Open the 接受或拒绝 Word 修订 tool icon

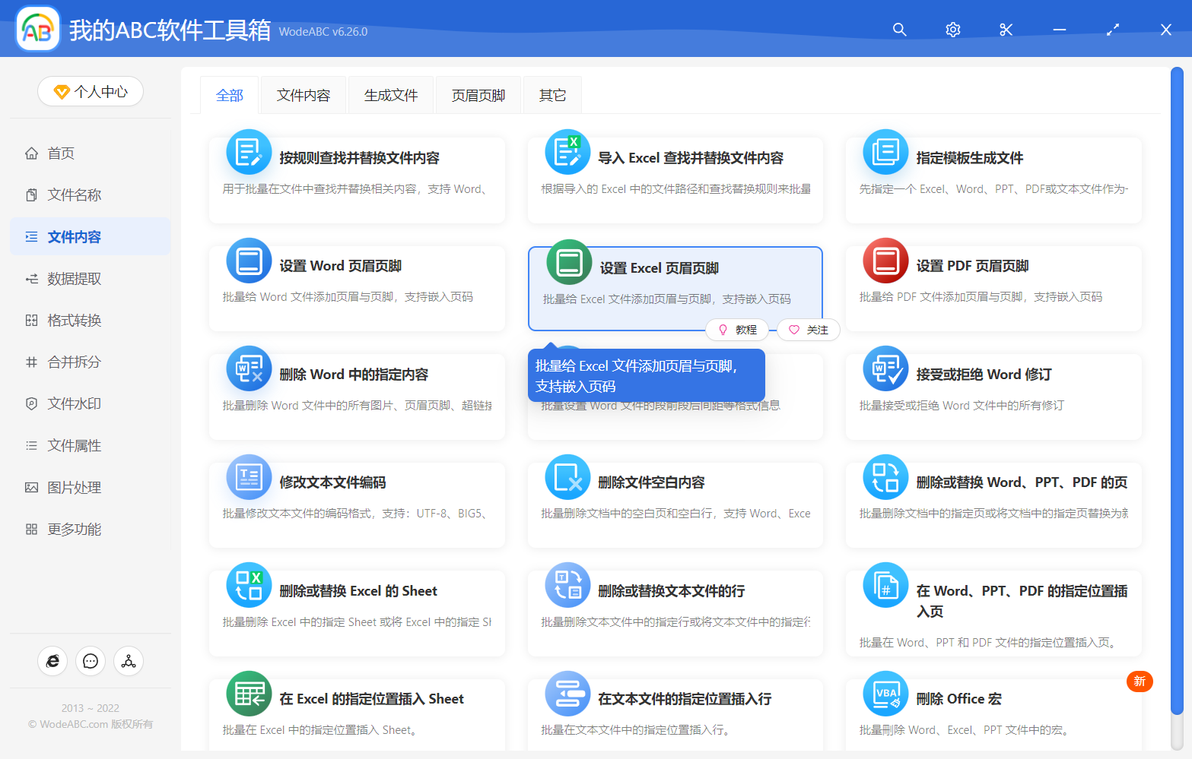[x=885, y=368]
